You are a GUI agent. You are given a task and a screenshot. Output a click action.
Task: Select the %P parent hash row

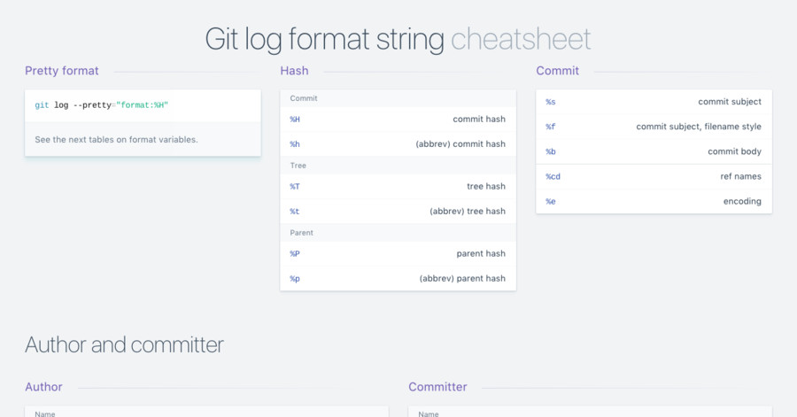[x=398, y=253]
